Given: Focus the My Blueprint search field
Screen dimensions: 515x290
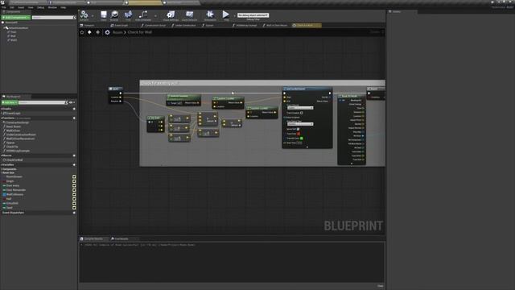Looking at the screenshot, I should [43, 102].
